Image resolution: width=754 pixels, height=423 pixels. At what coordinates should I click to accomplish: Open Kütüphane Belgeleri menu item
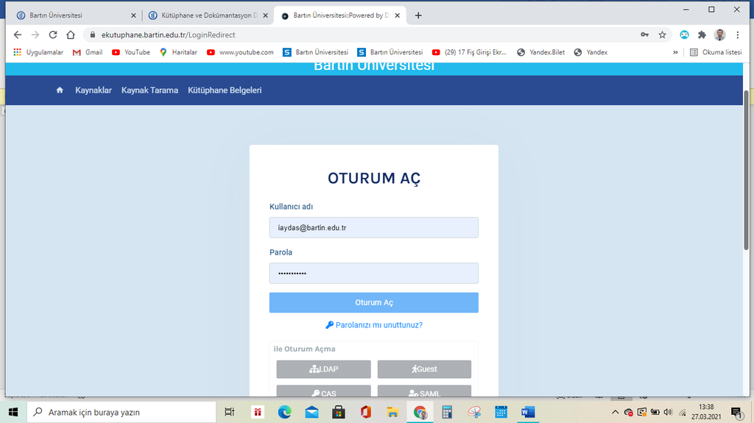coord(225,90)
